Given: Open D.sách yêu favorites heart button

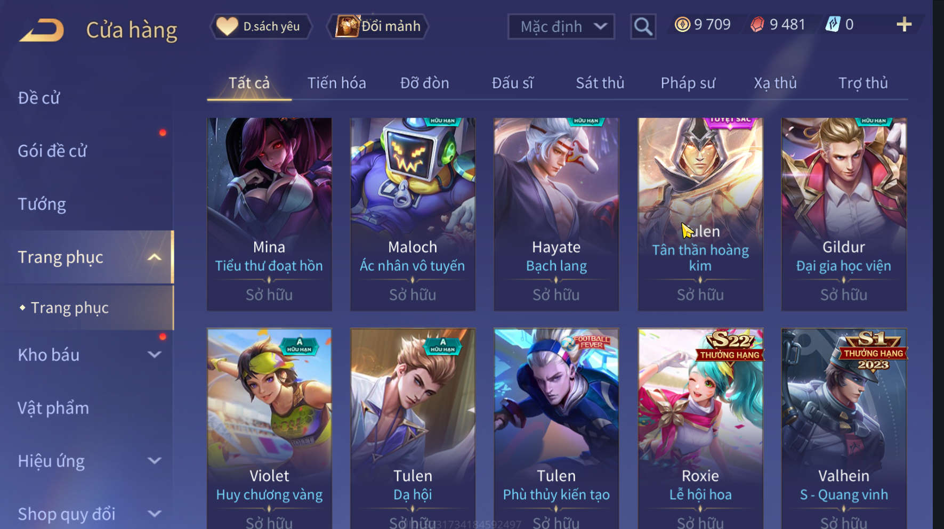Looking at the screenshot, I should pyautogui.click(x=261, y=26).
